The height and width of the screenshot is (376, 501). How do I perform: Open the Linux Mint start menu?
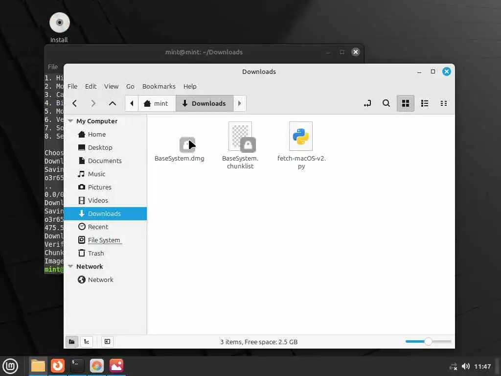(10, 366)
